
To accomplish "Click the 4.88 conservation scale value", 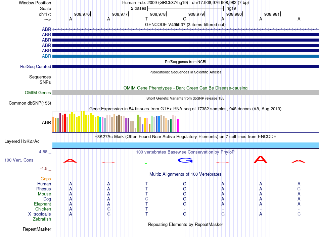I will point(43,152).
